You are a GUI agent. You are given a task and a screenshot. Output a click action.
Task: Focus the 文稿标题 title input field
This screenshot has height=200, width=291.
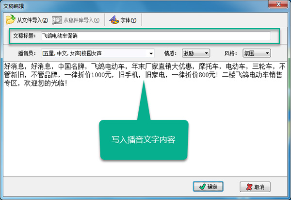tap(156, 36)
